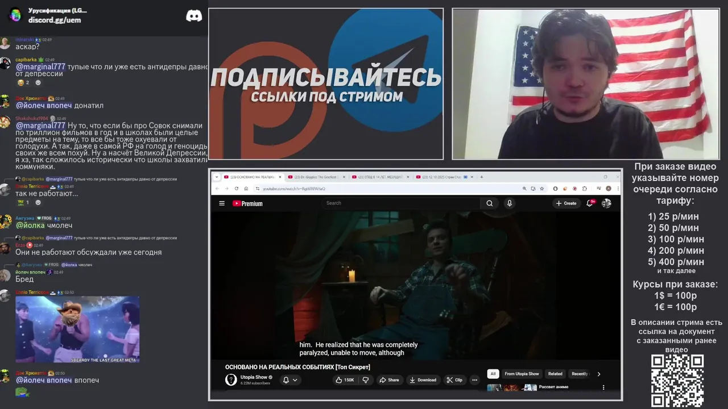Click message 'Они не работают обсуждали уже сегодня'
Image resolution: width=728 pixels, height=409 pixels.
tap(89, 252)
